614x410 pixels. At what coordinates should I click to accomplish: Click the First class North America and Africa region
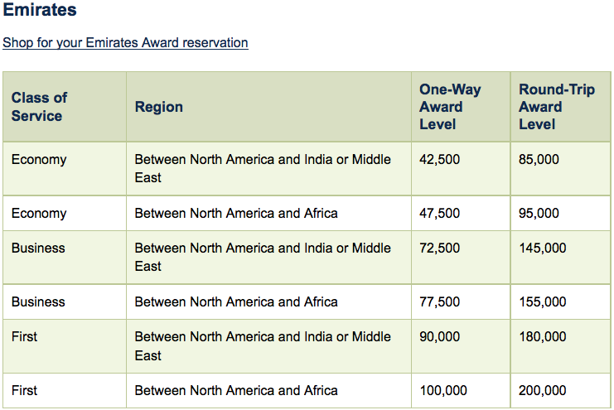[x=236, y=390]
